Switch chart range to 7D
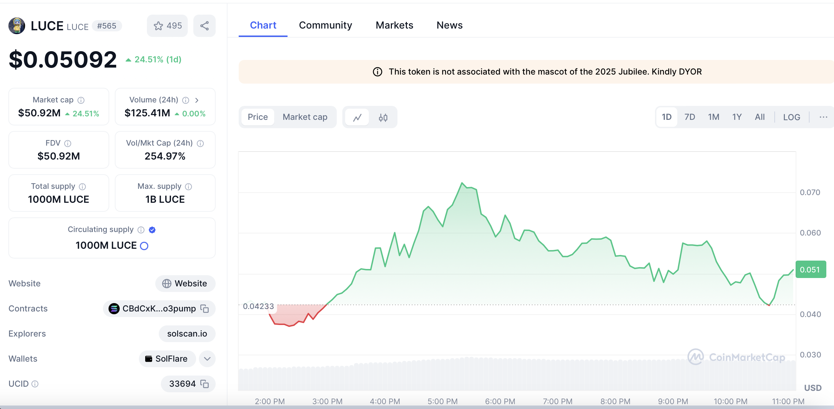This screenshot has height=409, width=834. (x=690, y=117)
